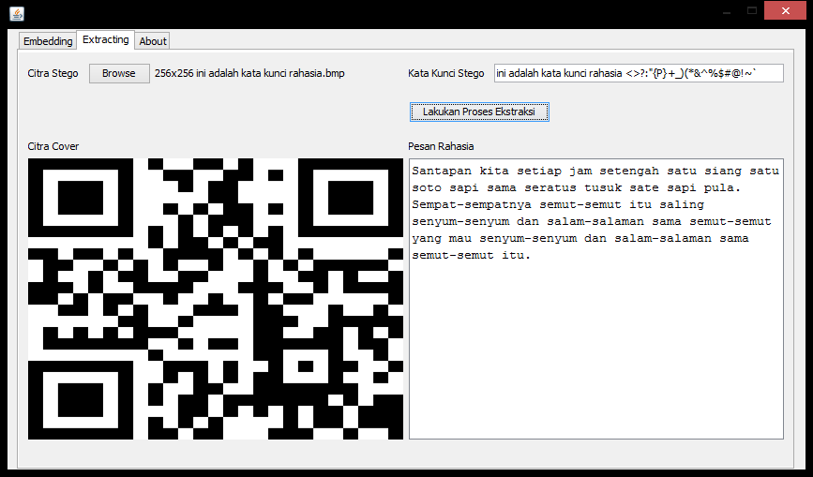Viewport: 813px width, 477px height.
Task: Click the Pesan Rahasia heading
Action: point(441,146)
